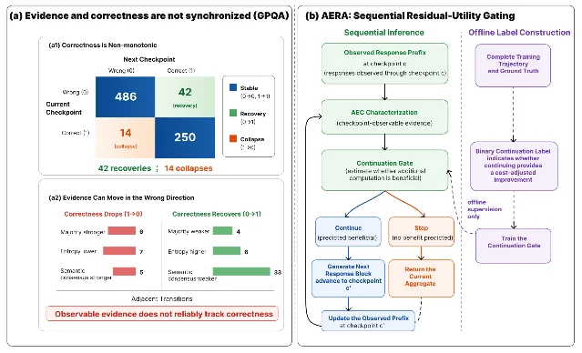Click the red banner about observable evidence

pyautogui.click(x=162, y=314)
